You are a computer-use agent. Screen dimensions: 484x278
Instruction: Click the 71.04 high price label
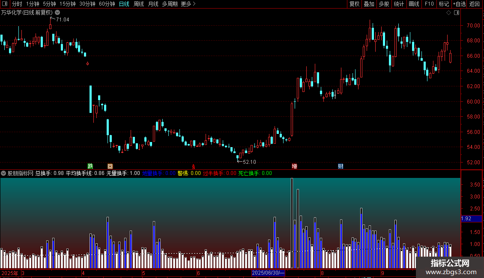(x=63, y=19)
